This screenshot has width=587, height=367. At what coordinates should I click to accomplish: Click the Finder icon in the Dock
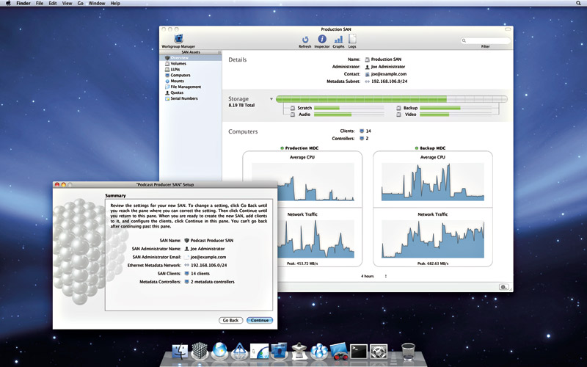(x=181, y=351)
